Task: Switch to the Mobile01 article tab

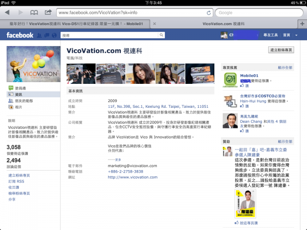Action: [x=76, y=24]
